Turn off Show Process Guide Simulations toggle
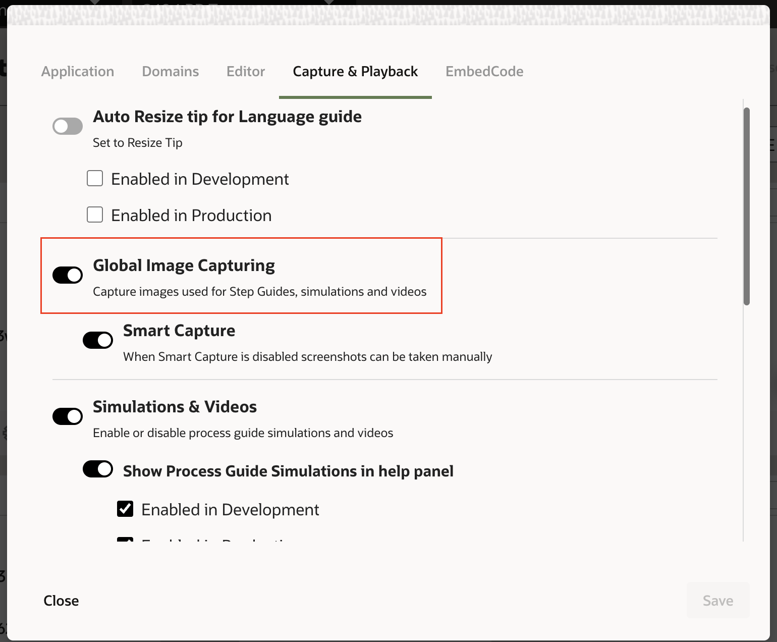777x642 pixels. (x=98, y=469)
